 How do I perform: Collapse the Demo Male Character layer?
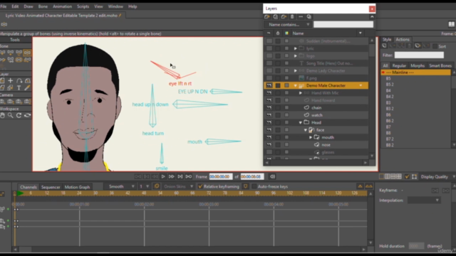point(296,85)
